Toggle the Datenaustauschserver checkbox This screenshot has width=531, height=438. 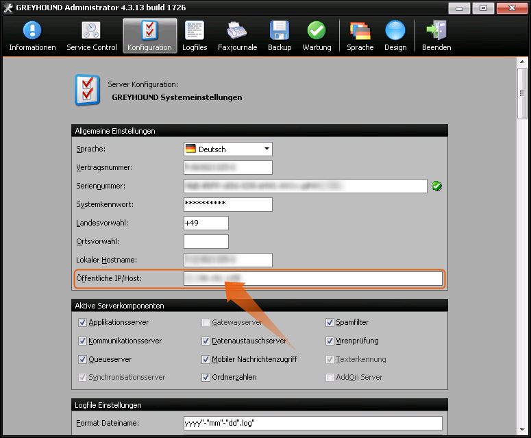[x=206, y=341]
